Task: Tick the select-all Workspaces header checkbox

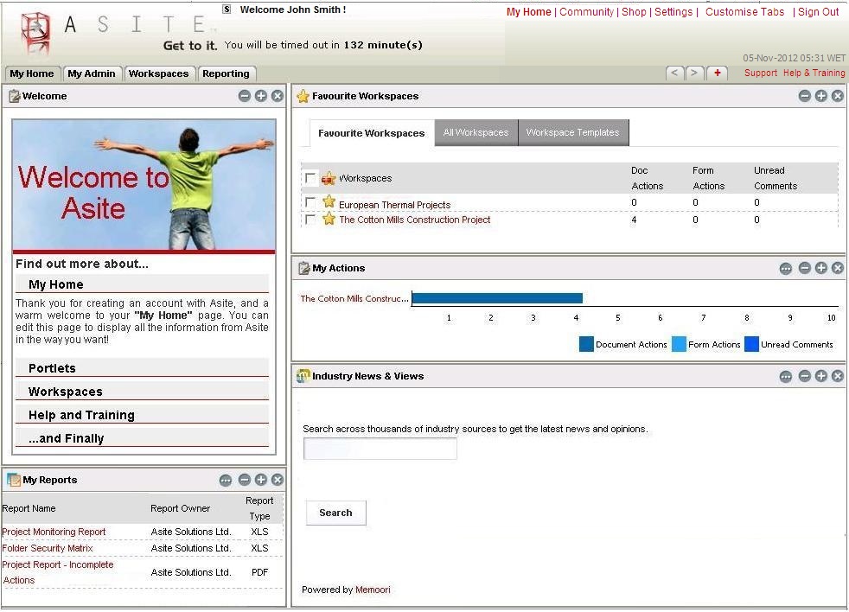Action: tap(310, 178)
